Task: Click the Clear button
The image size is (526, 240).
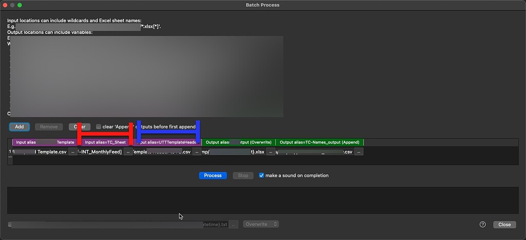Action: [x=80, y=127]
